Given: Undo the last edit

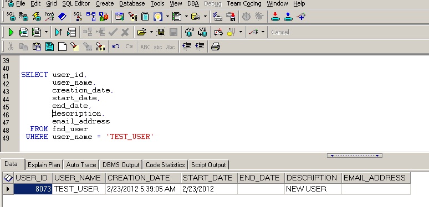Looking at the screenshot, I should pos(116,46).
